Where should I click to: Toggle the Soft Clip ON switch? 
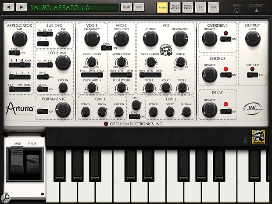point(252,75)
